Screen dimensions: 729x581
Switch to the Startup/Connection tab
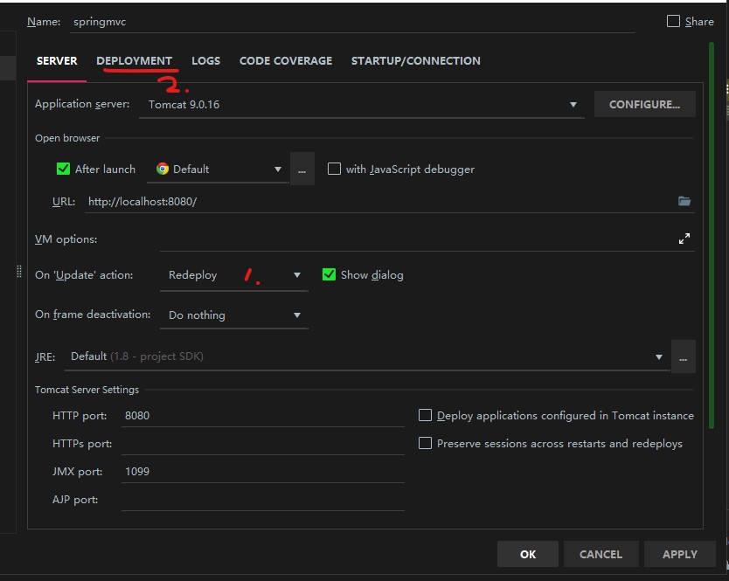(416, 61)
